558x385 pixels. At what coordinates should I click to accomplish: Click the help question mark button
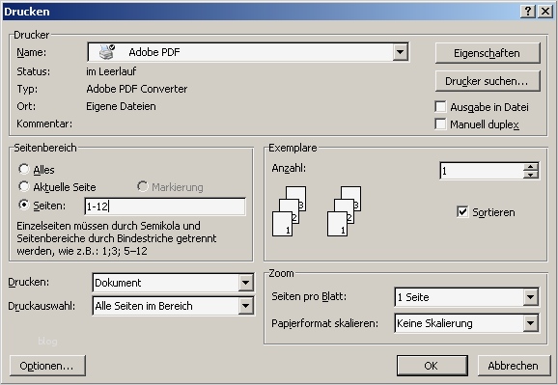pyautogui.click(x=528, y=12)
